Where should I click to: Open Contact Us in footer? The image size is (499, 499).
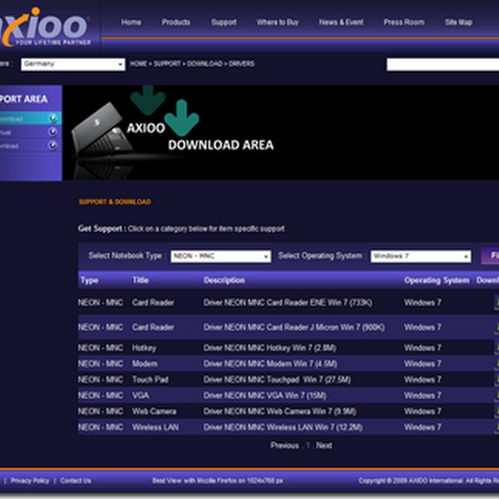pos(75,480)
